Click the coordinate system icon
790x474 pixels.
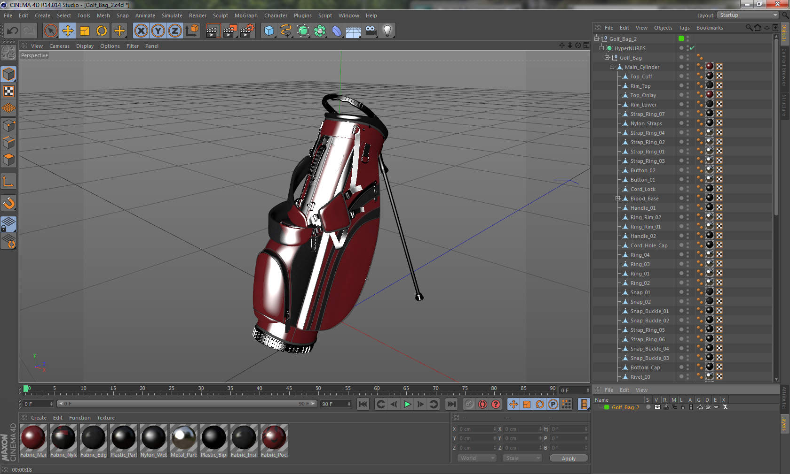coord(192,31)
